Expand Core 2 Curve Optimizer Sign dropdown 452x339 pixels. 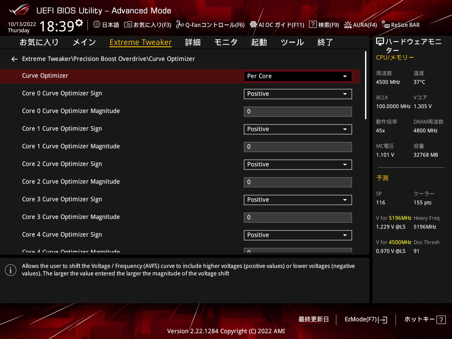coord(298,165)
